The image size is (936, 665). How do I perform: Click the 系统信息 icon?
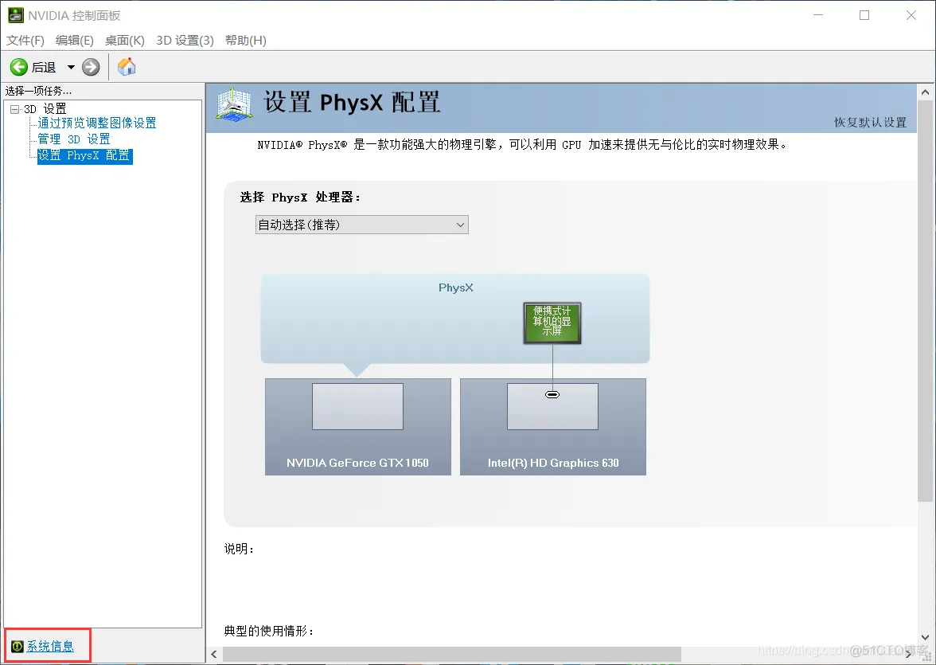pos(18,647)
